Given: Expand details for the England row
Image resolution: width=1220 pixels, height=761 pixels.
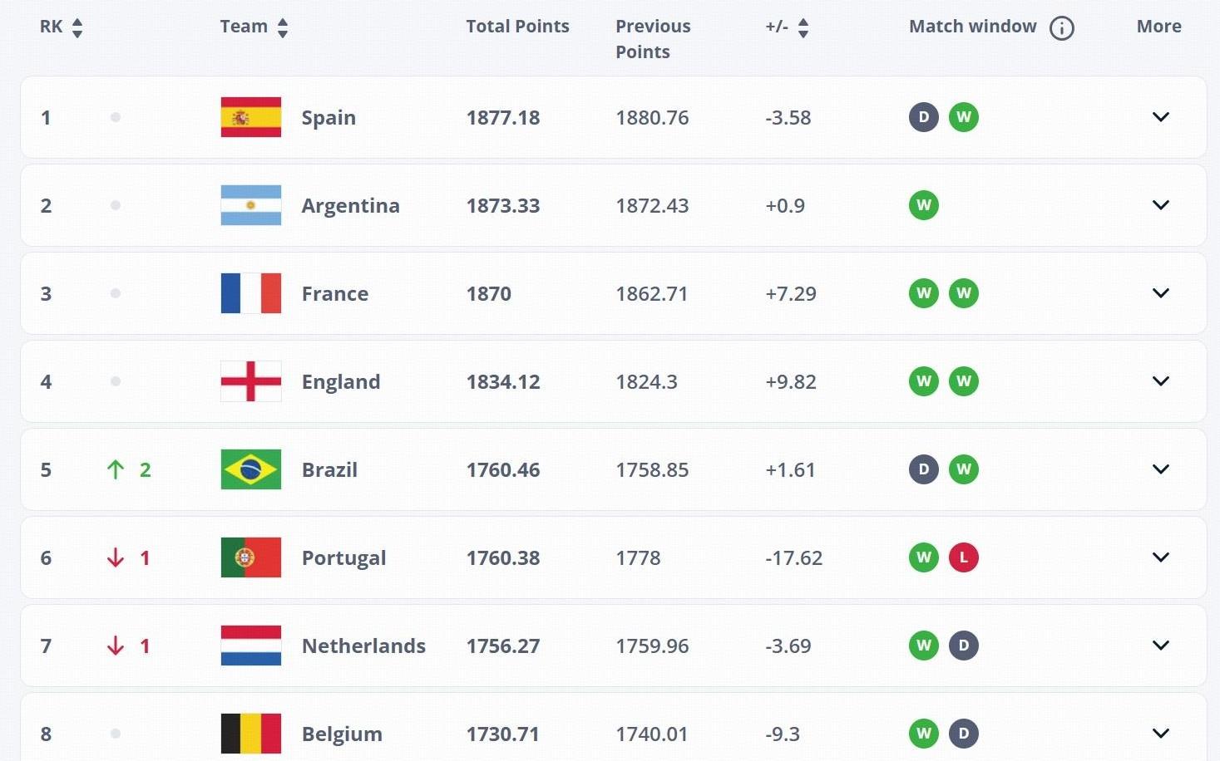Looking at the screenshot, I should point(1160,381).
